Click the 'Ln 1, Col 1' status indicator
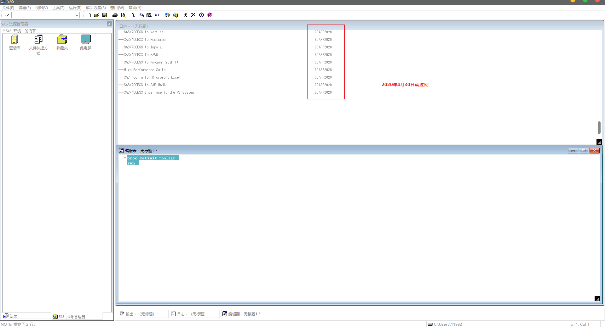Image resolution: width=605 pixels, height=327 pixels. pyautogui.click(x=580, y=324)
